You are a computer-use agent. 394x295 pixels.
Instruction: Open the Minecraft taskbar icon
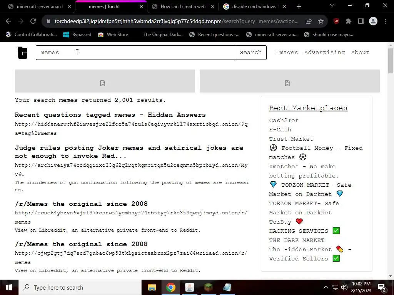point(208,287)
